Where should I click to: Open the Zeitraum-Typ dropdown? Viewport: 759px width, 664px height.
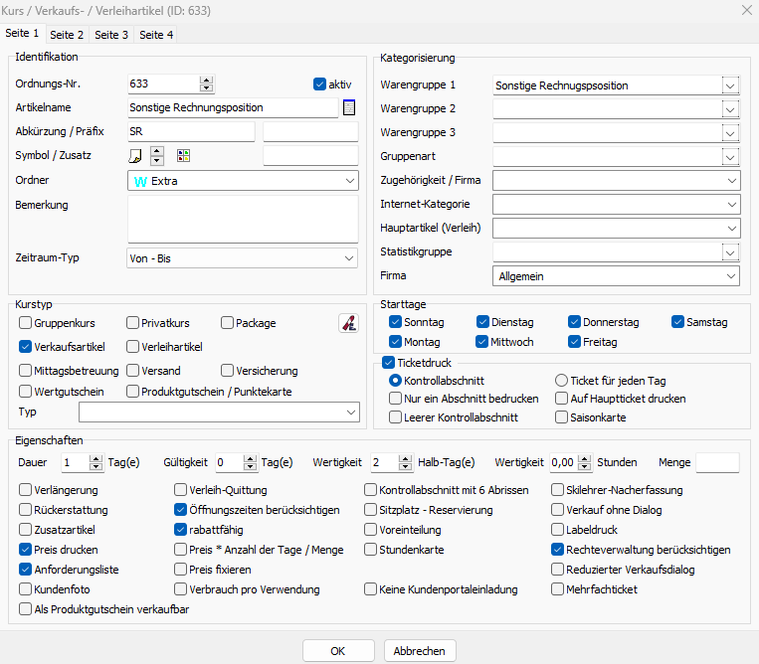[242, 258]
